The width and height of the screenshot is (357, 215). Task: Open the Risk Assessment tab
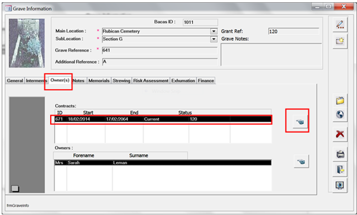(x=151, y=81)
